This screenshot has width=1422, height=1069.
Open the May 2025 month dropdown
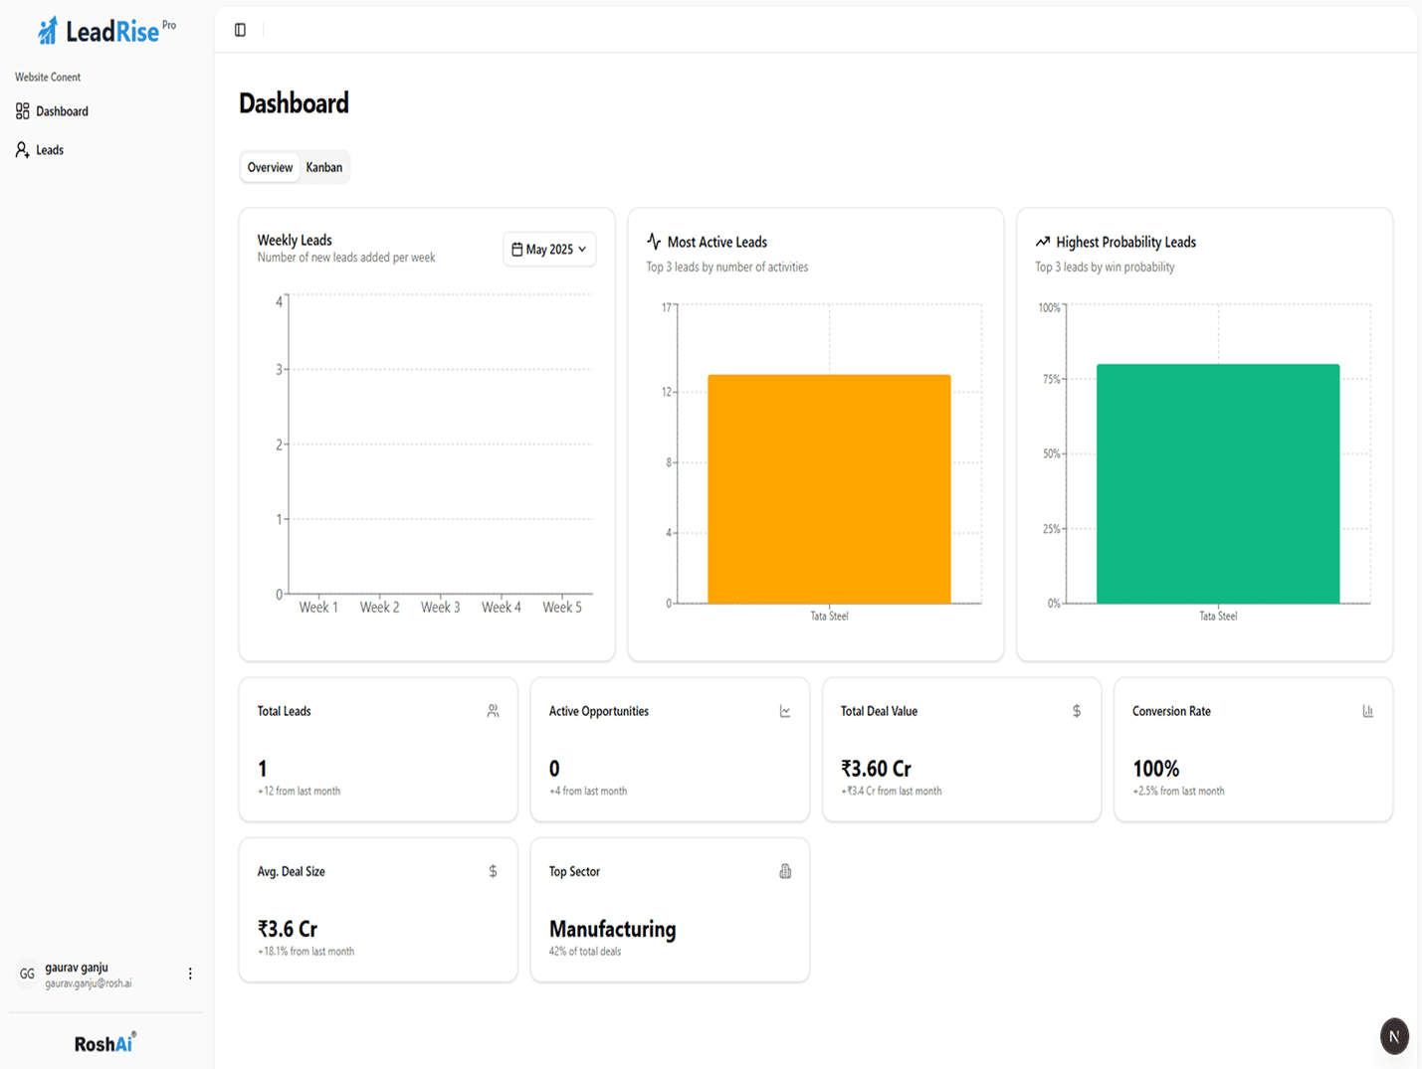point(548,250)
